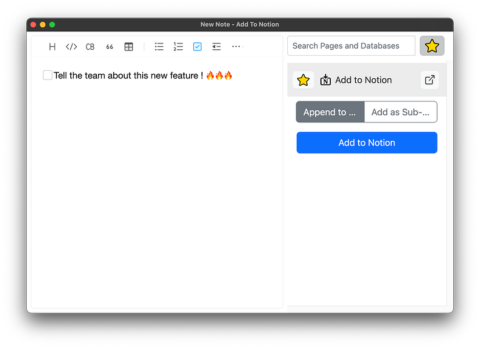Check the task about the new feature
The image size is (480, 348).
click(47, 75)
